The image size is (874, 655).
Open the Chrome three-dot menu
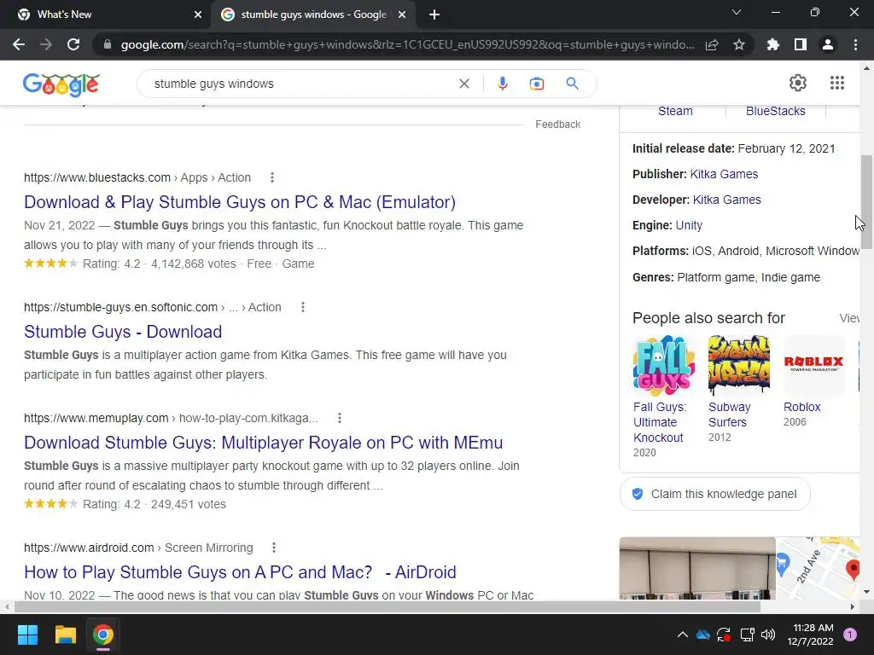(x=855, y=44)
